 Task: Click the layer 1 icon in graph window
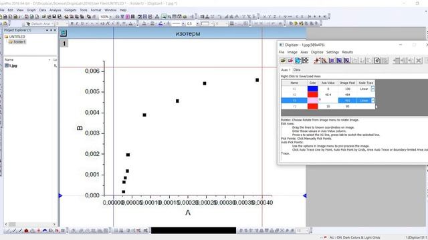coord(64,43)
